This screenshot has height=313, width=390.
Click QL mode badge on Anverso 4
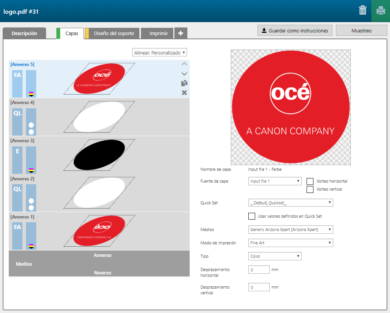pyautogui.click(x=18, y=122)
